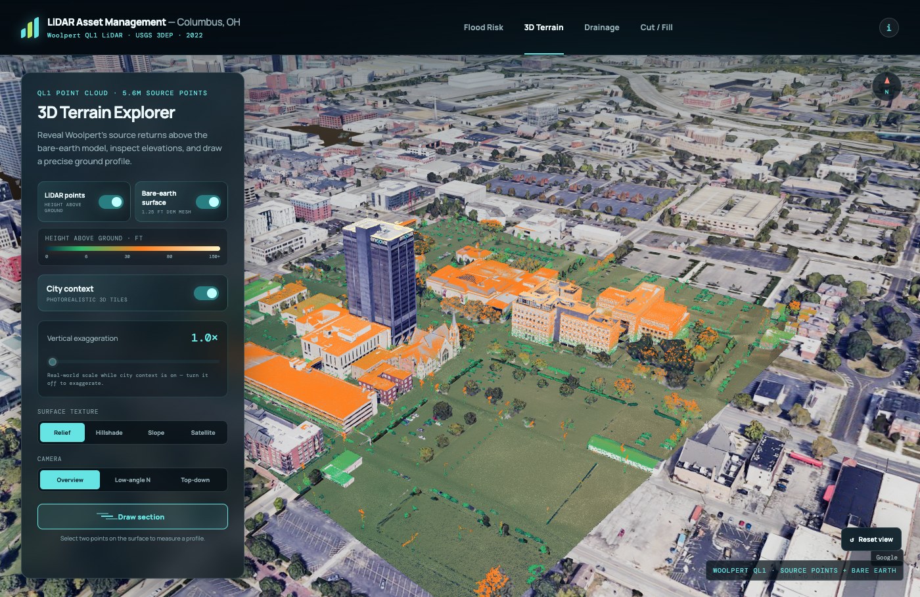Choose the Satellite surface texture
The height and width of the screenshot is (597, 920).
203,433
